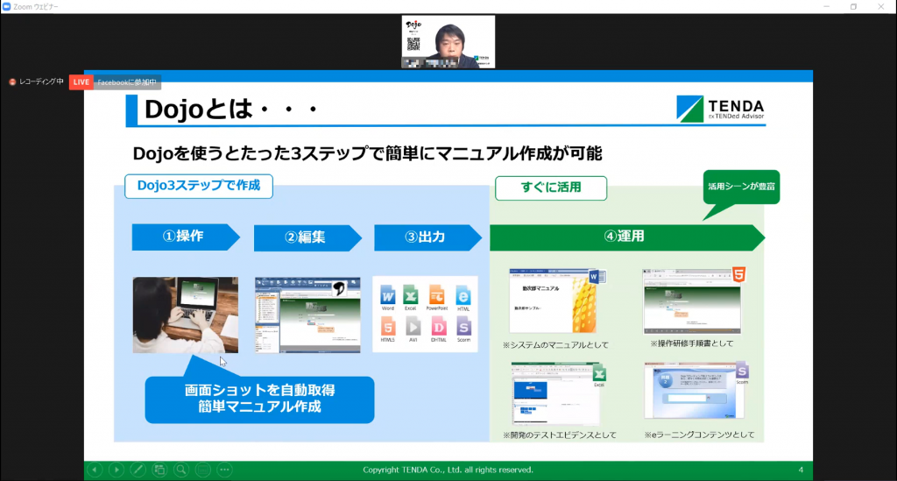Click the Excel test evidence thumbnail
897x481 pixels.
pyautogui.click(x=557, y=393)
